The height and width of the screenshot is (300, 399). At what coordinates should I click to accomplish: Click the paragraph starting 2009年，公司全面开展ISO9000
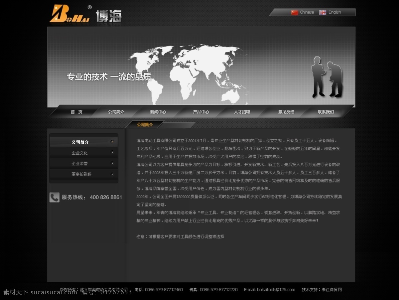pyautogui.click(x=239, y=201)
